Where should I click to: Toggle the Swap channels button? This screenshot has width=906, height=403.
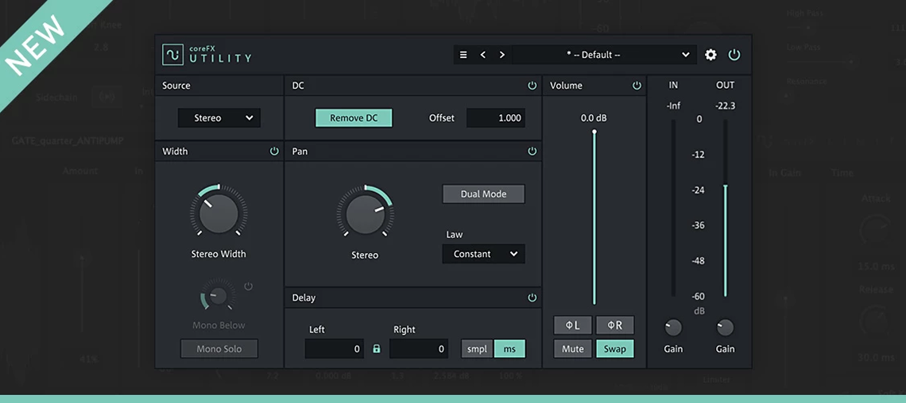click(615, 349)
